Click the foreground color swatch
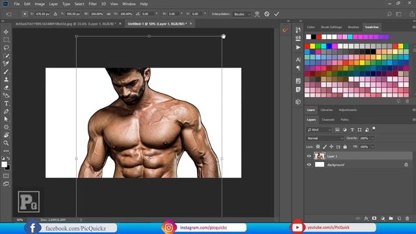Screen dimensions: 416x234 tap(4, 164)
